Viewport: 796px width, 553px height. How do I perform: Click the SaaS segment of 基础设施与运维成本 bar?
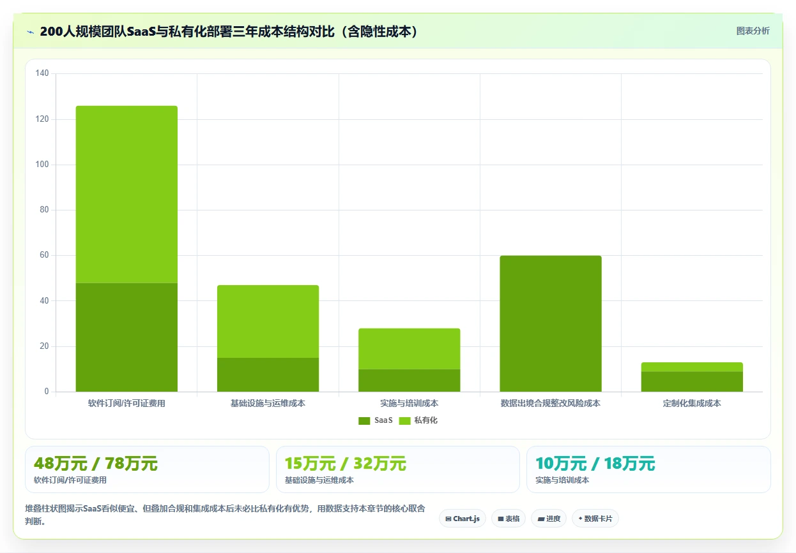[x=268, y=375]
